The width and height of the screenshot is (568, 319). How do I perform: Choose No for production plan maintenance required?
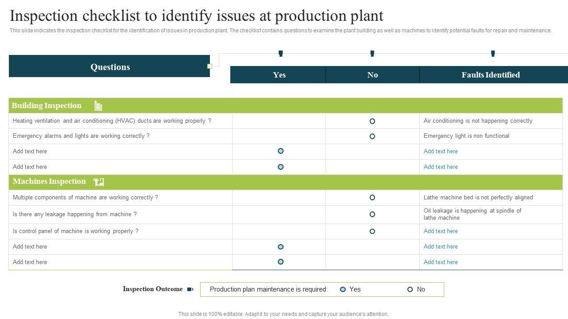410,289
